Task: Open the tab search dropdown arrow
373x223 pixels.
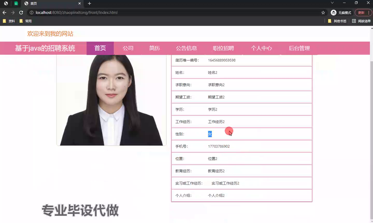Action: pyautogui.click(x=332, y=3)
